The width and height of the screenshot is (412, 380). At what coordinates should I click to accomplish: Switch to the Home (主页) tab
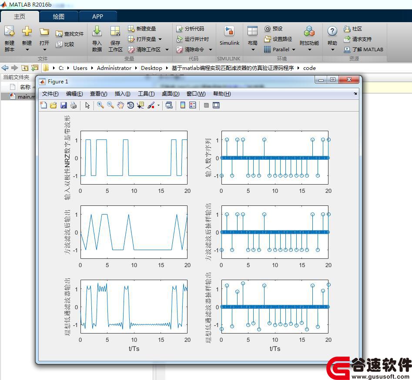coord(20,17)
